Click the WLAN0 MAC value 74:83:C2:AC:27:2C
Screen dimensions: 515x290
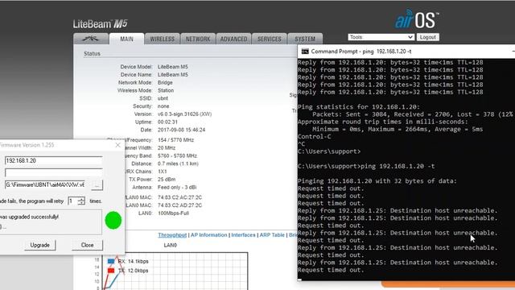click(179, 197)
